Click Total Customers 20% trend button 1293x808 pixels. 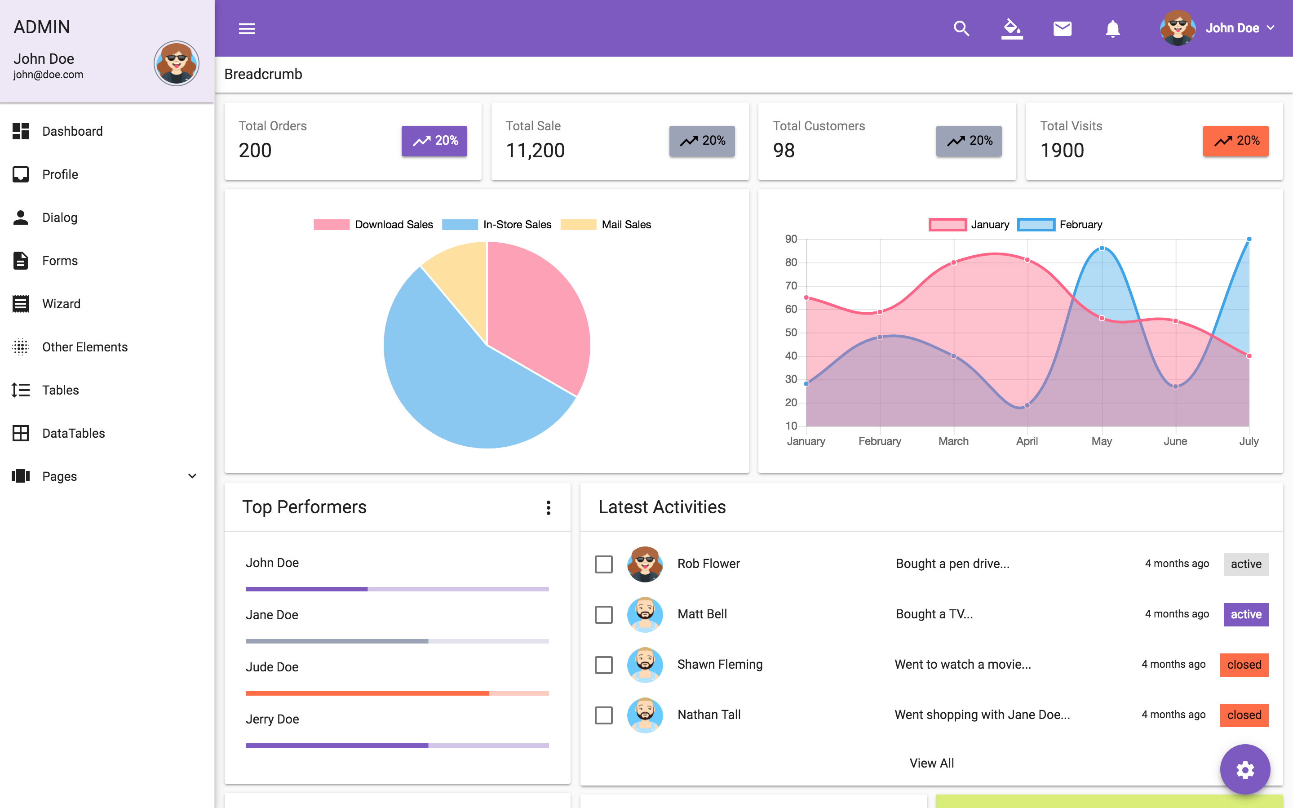tap(969, 141)
